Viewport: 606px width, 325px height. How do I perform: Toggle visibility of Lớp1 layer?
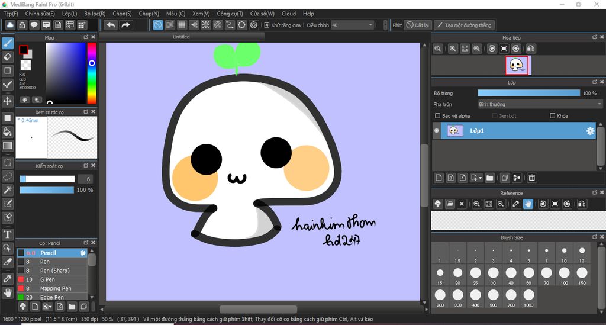(437, 131)
